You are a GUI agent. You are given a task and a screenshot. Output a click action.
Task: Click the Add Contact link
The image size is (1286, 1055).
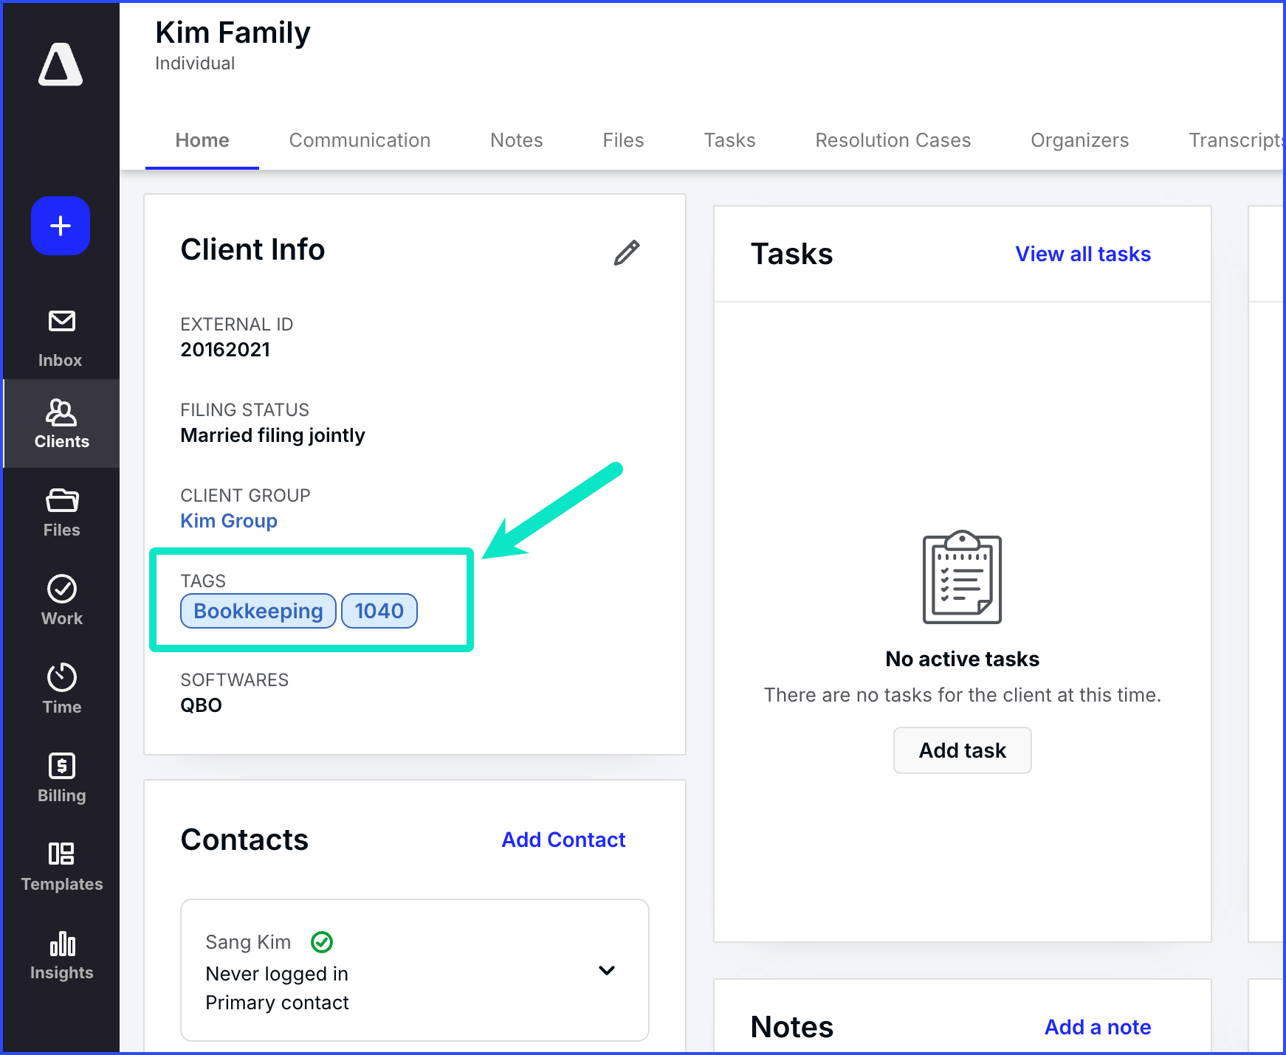click(x=563, y=840)
